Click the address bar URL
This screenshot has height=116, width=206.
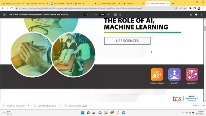80,8
